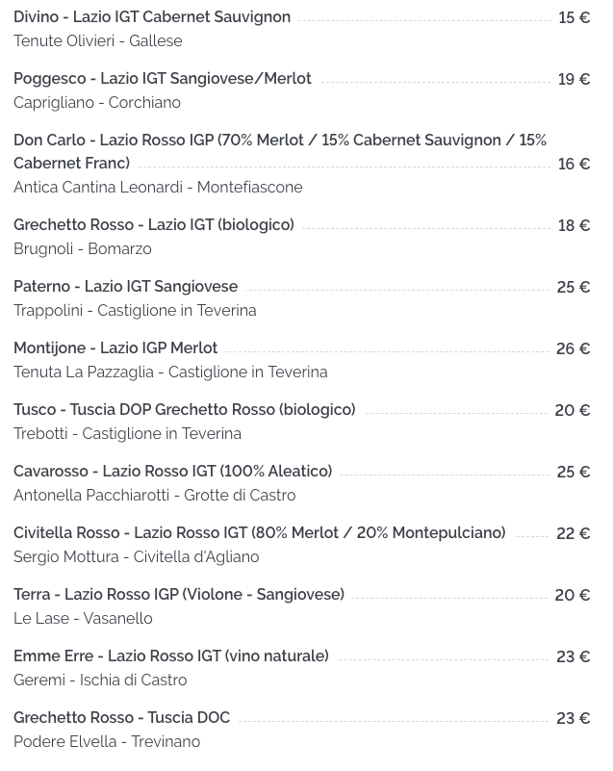Viewport: 613px width, 771px height.
Task: Click Tenuta La Pazzaglia producer line
Action: (170, 373)
